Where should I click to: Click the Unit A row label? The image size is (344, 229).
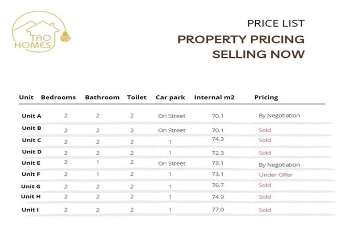point(31,116)
